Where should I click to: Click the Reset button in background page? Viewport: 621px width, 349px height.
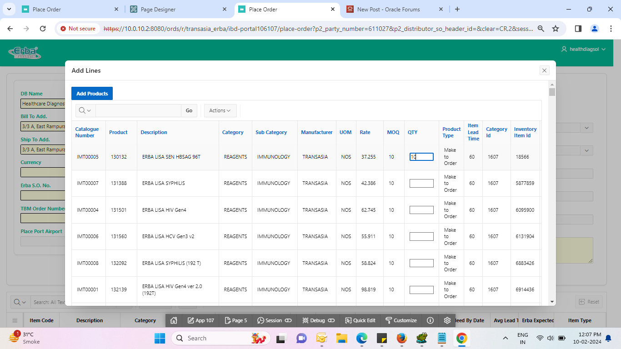click(589, 302)
